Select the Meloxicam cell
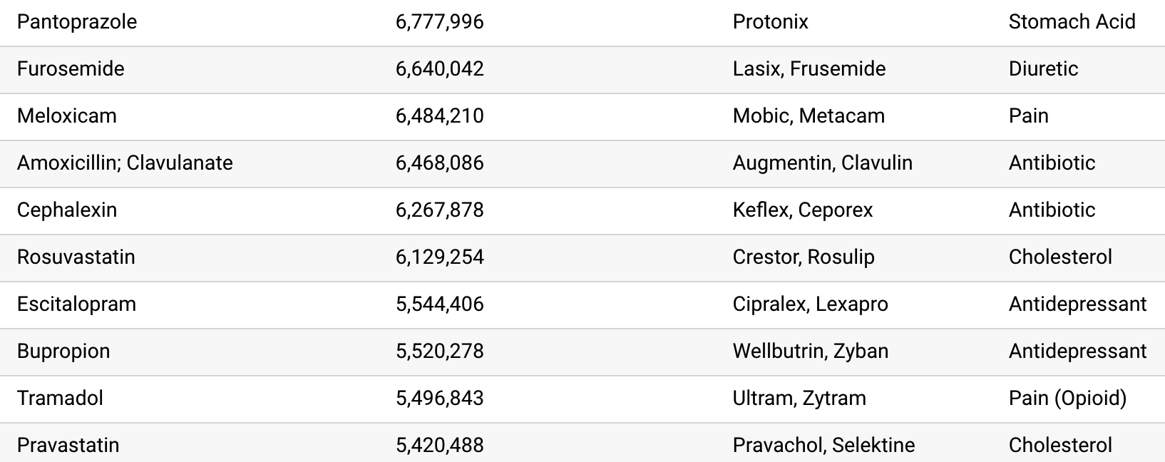The image size is (1165, 462). point(67,116)
